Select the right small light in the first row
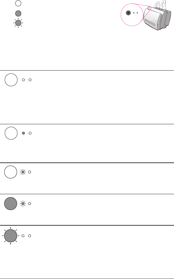 pyautogui.click(x=30, y=79)
